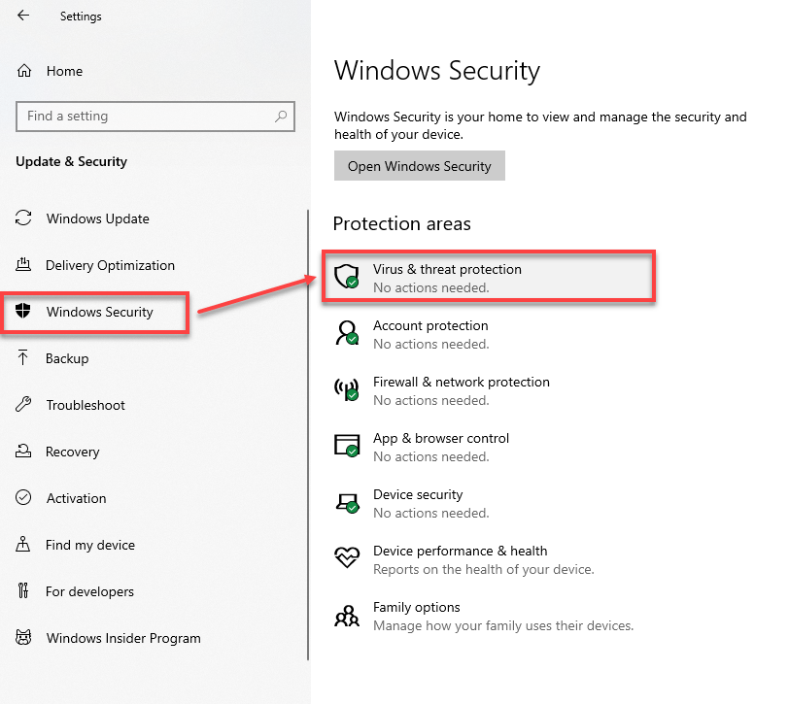This screenshot has width=789, height=704.
Task: Click the Troubleshoot wrench icon
Action: click(x=22, y=405)
